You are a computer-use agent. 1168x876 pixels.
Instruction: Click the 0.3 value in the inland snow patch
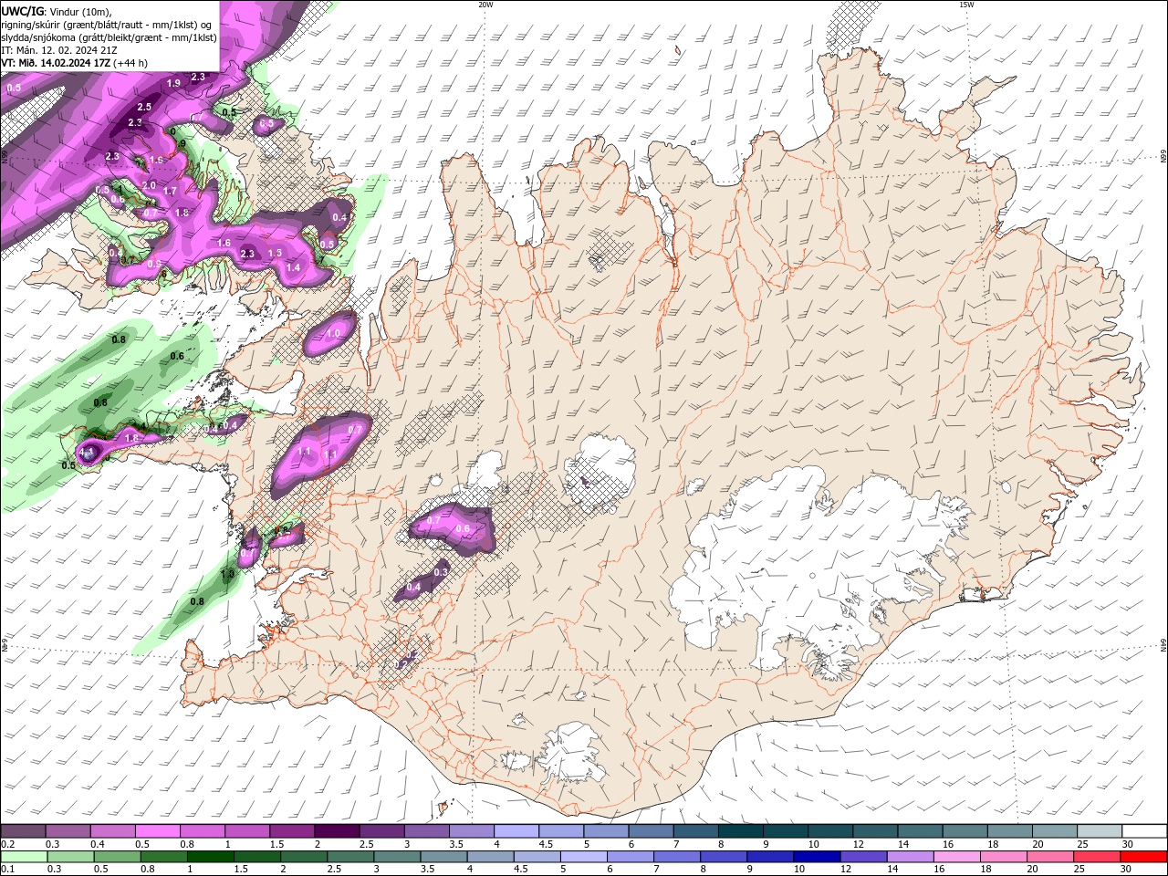(x=441, y=571)
